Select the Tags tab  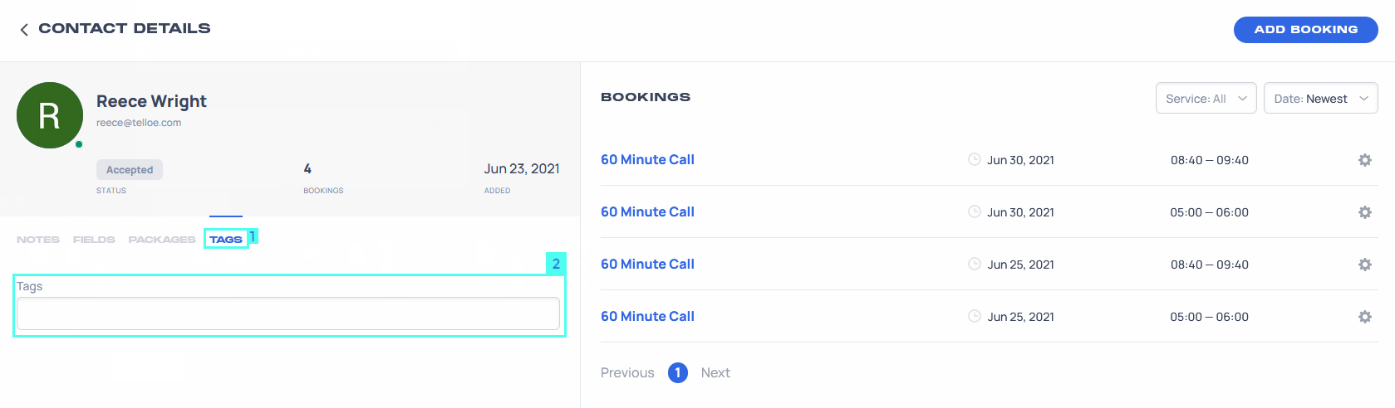(226, 240)
